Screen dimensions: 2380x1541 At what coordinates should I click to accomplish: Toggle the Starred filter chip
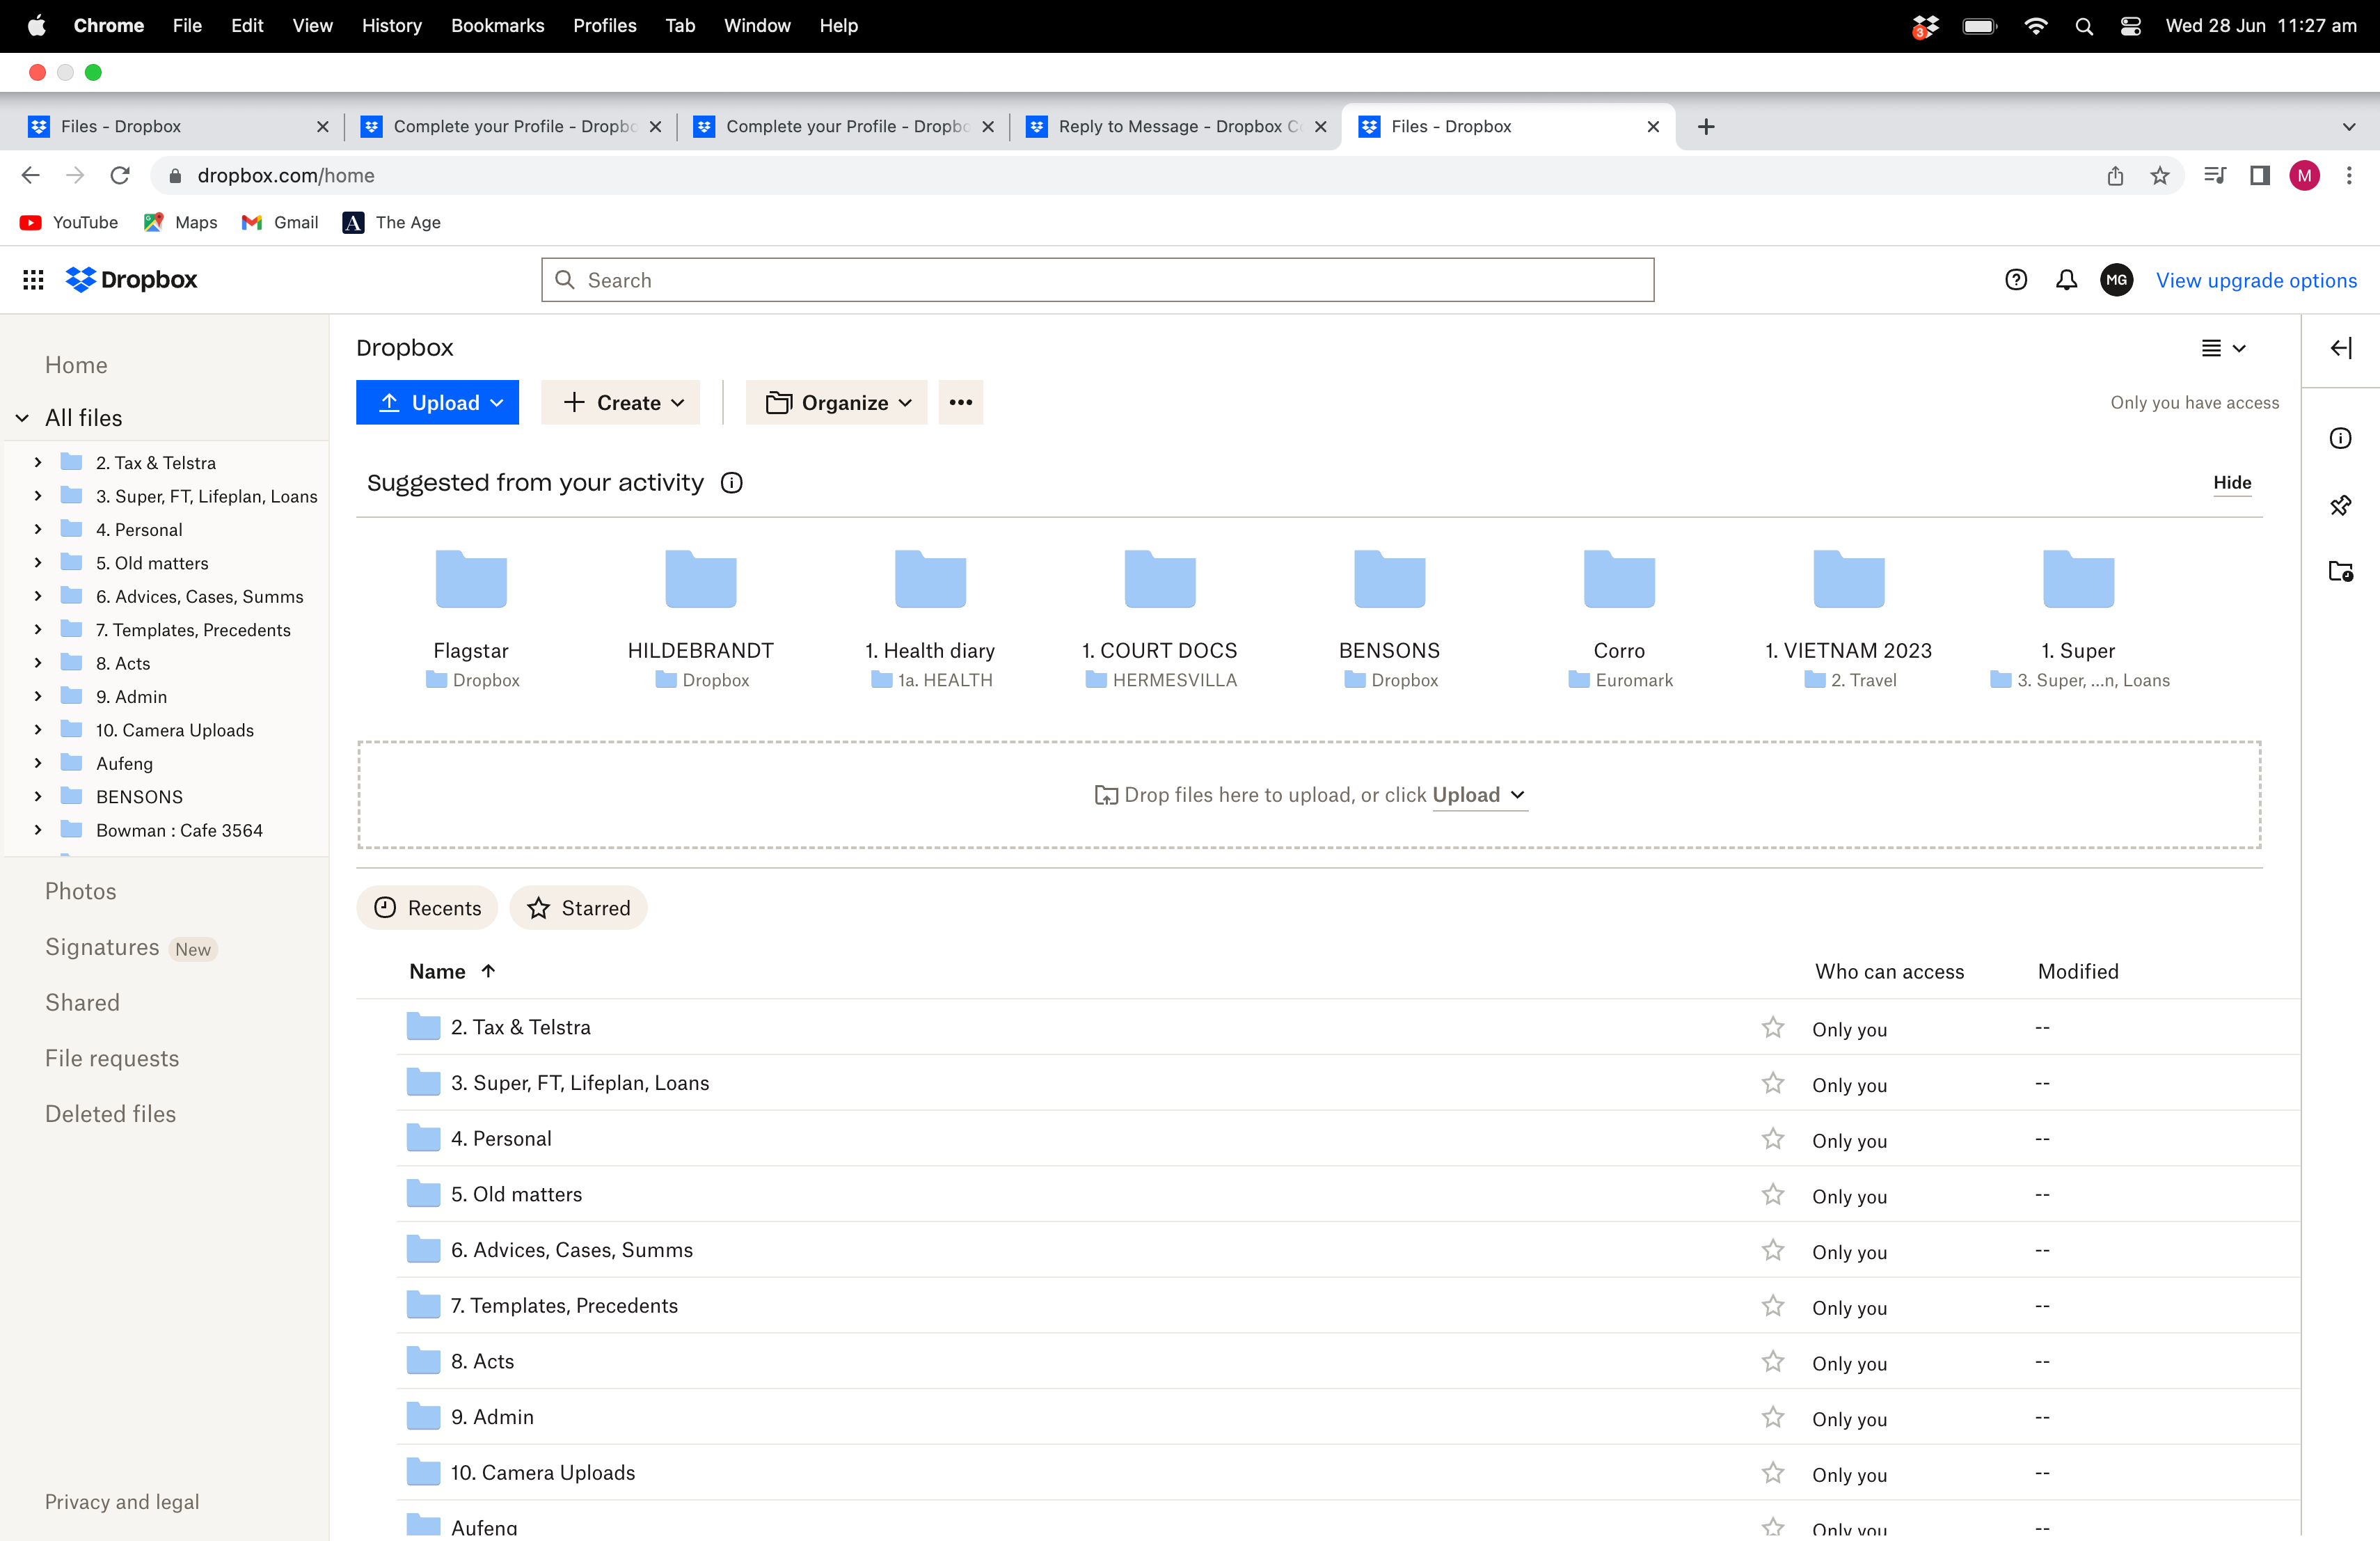point(578,908)
